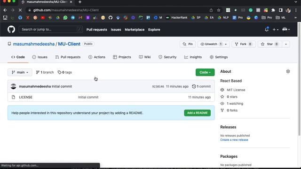This screenshot has height=169, width=301.
Task: Open a new browser tab with plus
Action: [x=80, y=2]
